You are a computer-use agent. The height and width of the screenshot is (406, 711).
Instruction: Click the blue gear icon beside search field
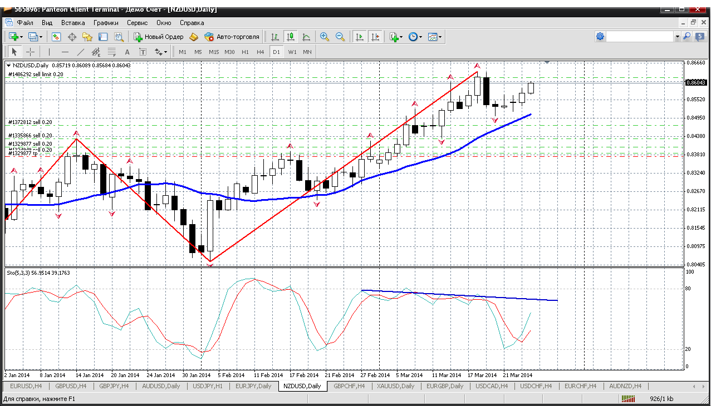pyautogui.click(x=600, y=37)
